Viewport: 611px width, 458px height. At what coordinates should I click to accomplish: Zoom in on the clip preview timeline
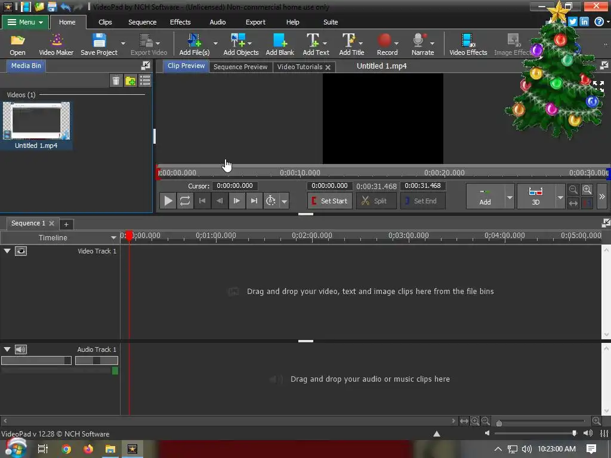[x=587, y=190]
